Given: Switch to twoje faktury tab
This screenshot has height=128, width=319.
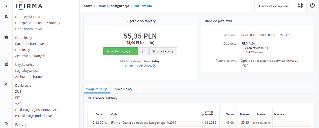Looking at the screenshot, I should tap(97, 89).
